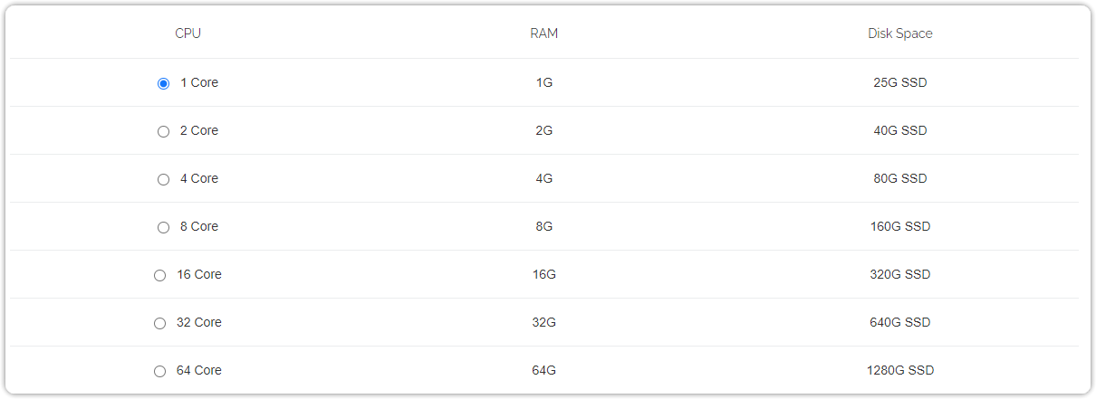Select the 64 Core plan
Image resolution: width=1096 pixels, height=399 pixels.
pyautogui.click(x=160, y=371)
